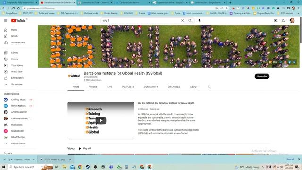Open United Nations subscription

(18, 106)
